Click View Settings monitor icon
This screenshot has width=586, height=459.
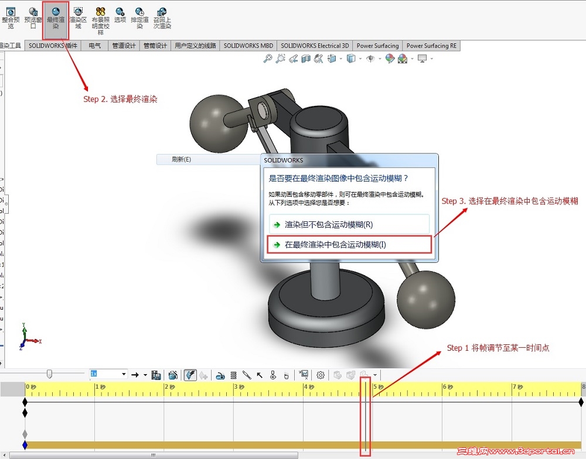tap(423, 59)
